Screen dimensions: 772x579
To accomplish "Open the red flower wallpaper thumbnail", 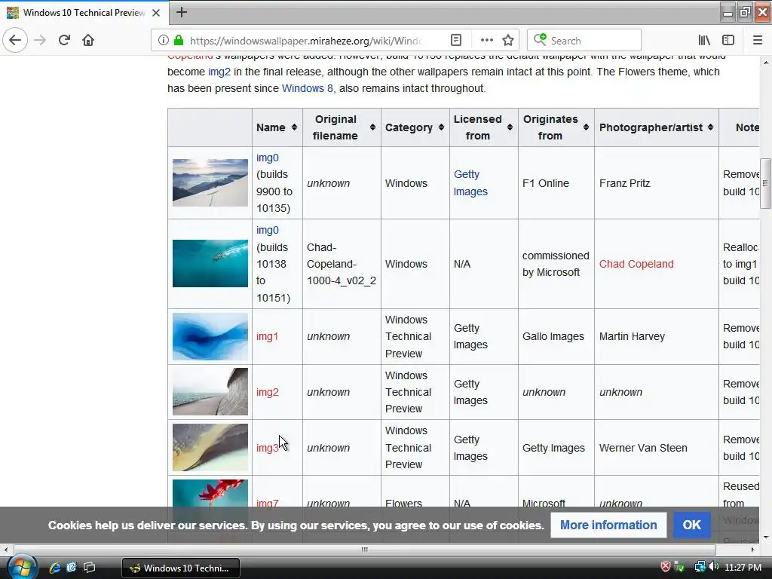I will [210, 493].
